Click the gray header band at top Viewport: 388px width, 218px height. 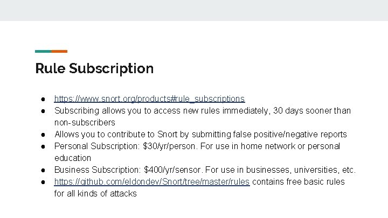[x=194, y=10]
